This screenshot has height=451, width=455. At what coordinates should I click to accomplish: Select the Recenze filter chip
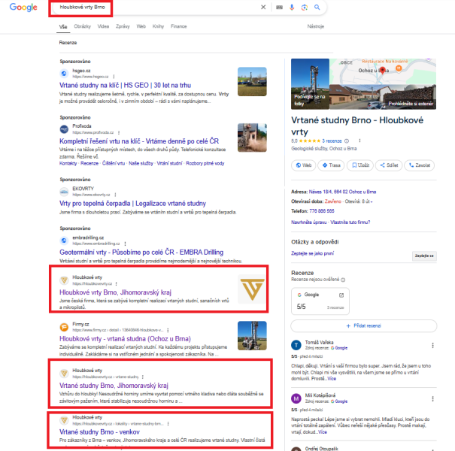(x=68, y=43)
